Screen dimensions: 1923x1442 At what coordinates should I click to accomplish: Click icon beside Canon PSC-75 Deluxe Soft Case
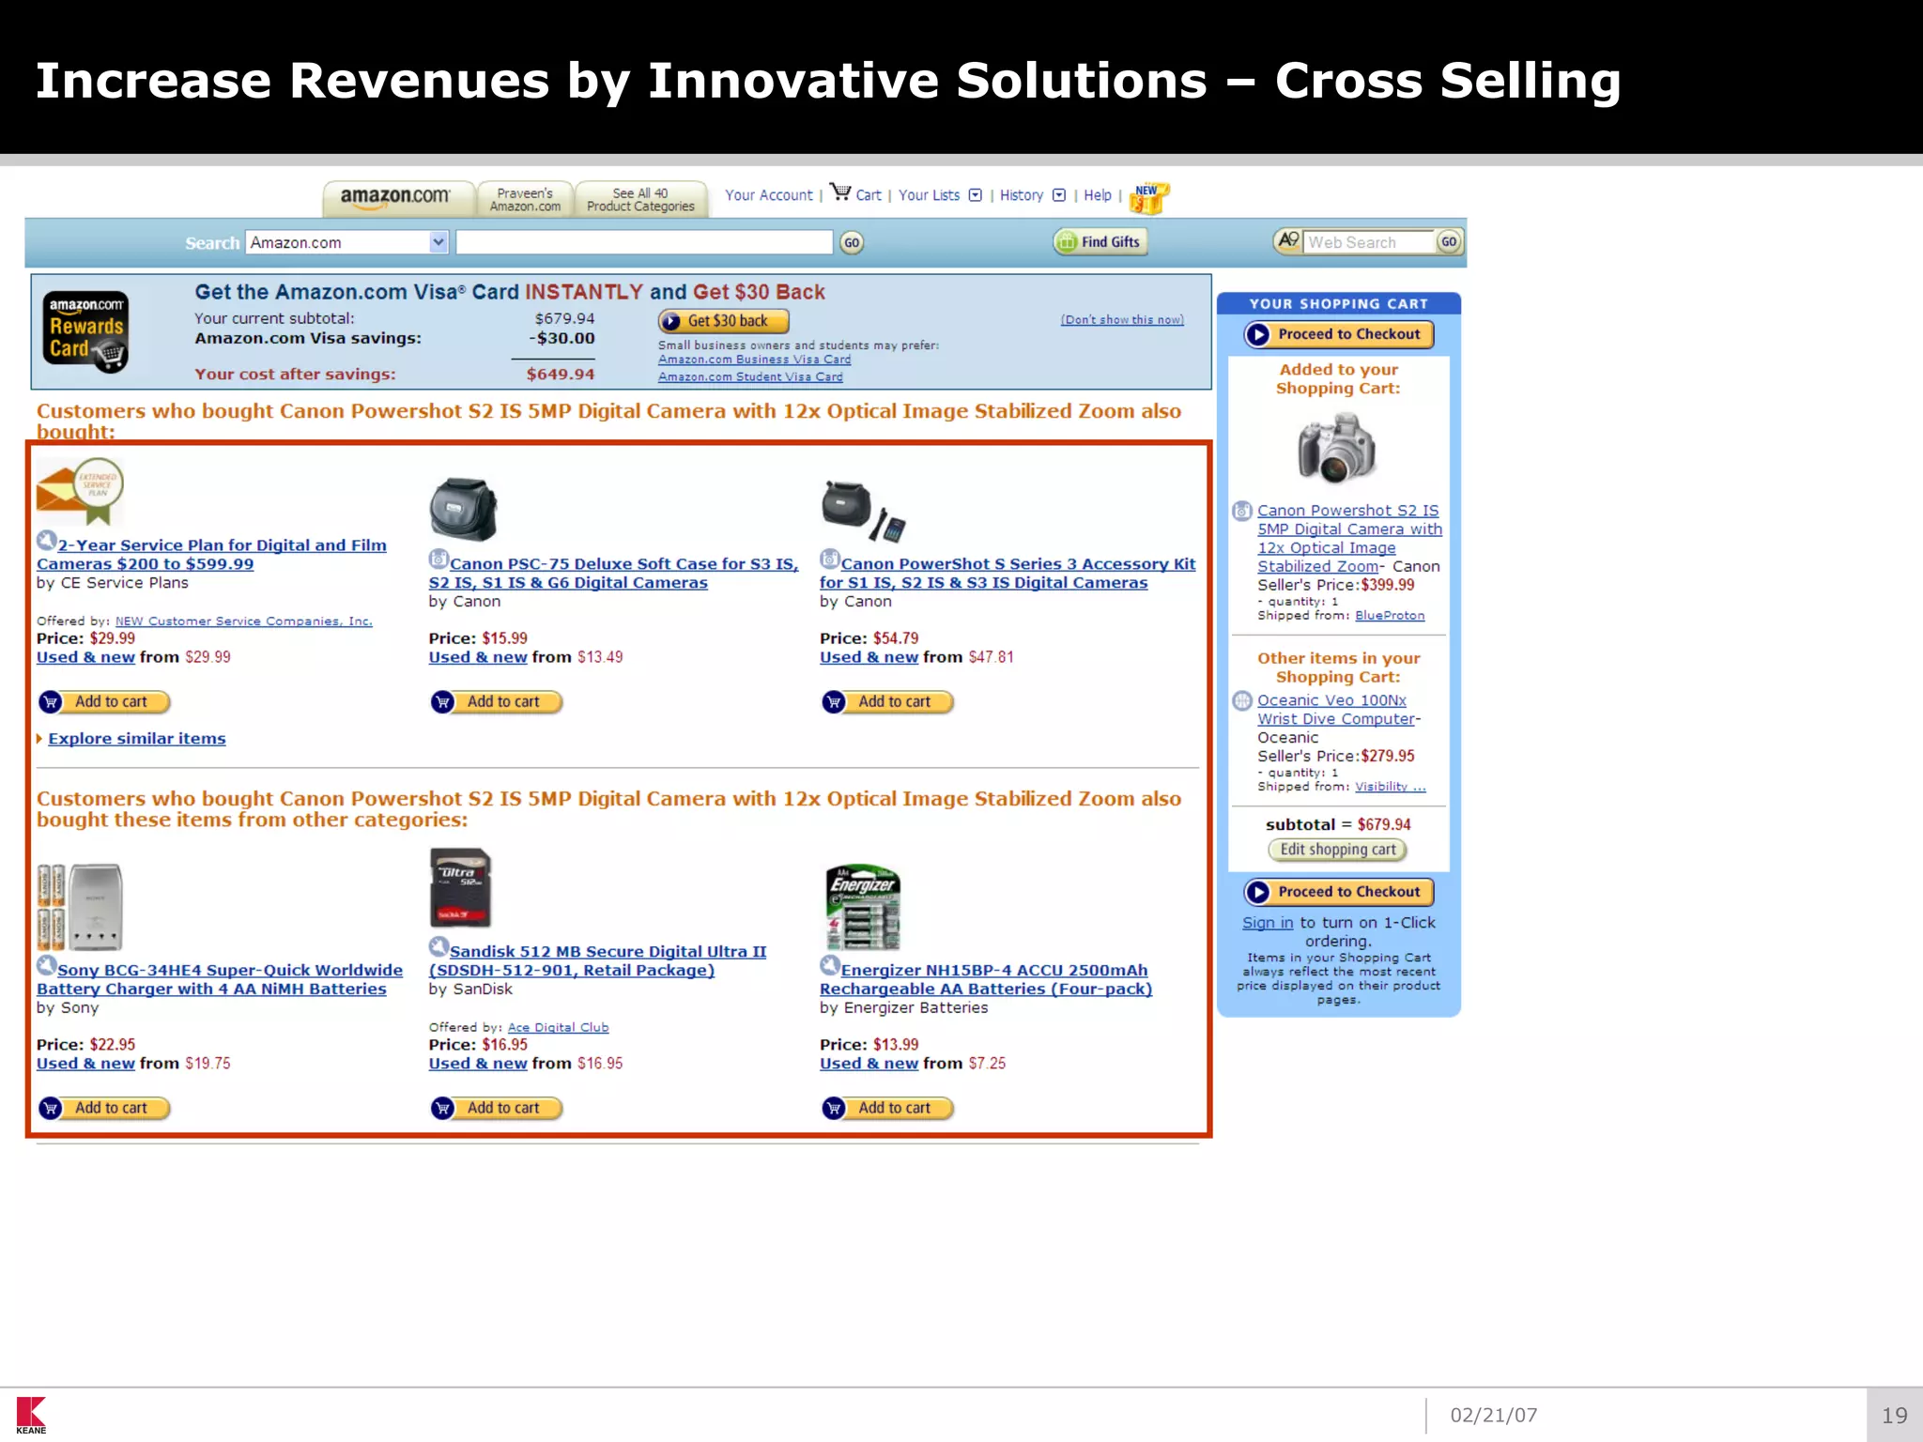[438, 560]
